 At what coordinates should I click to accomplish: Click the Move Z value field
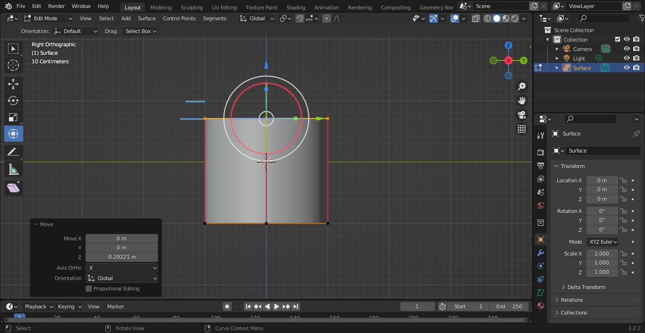[122, 257]
